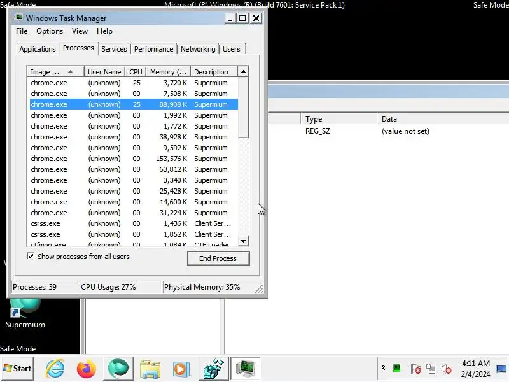Select chrome.exe using 153,576 K memory
Viewport: 509px width, 382px height.
134,159
